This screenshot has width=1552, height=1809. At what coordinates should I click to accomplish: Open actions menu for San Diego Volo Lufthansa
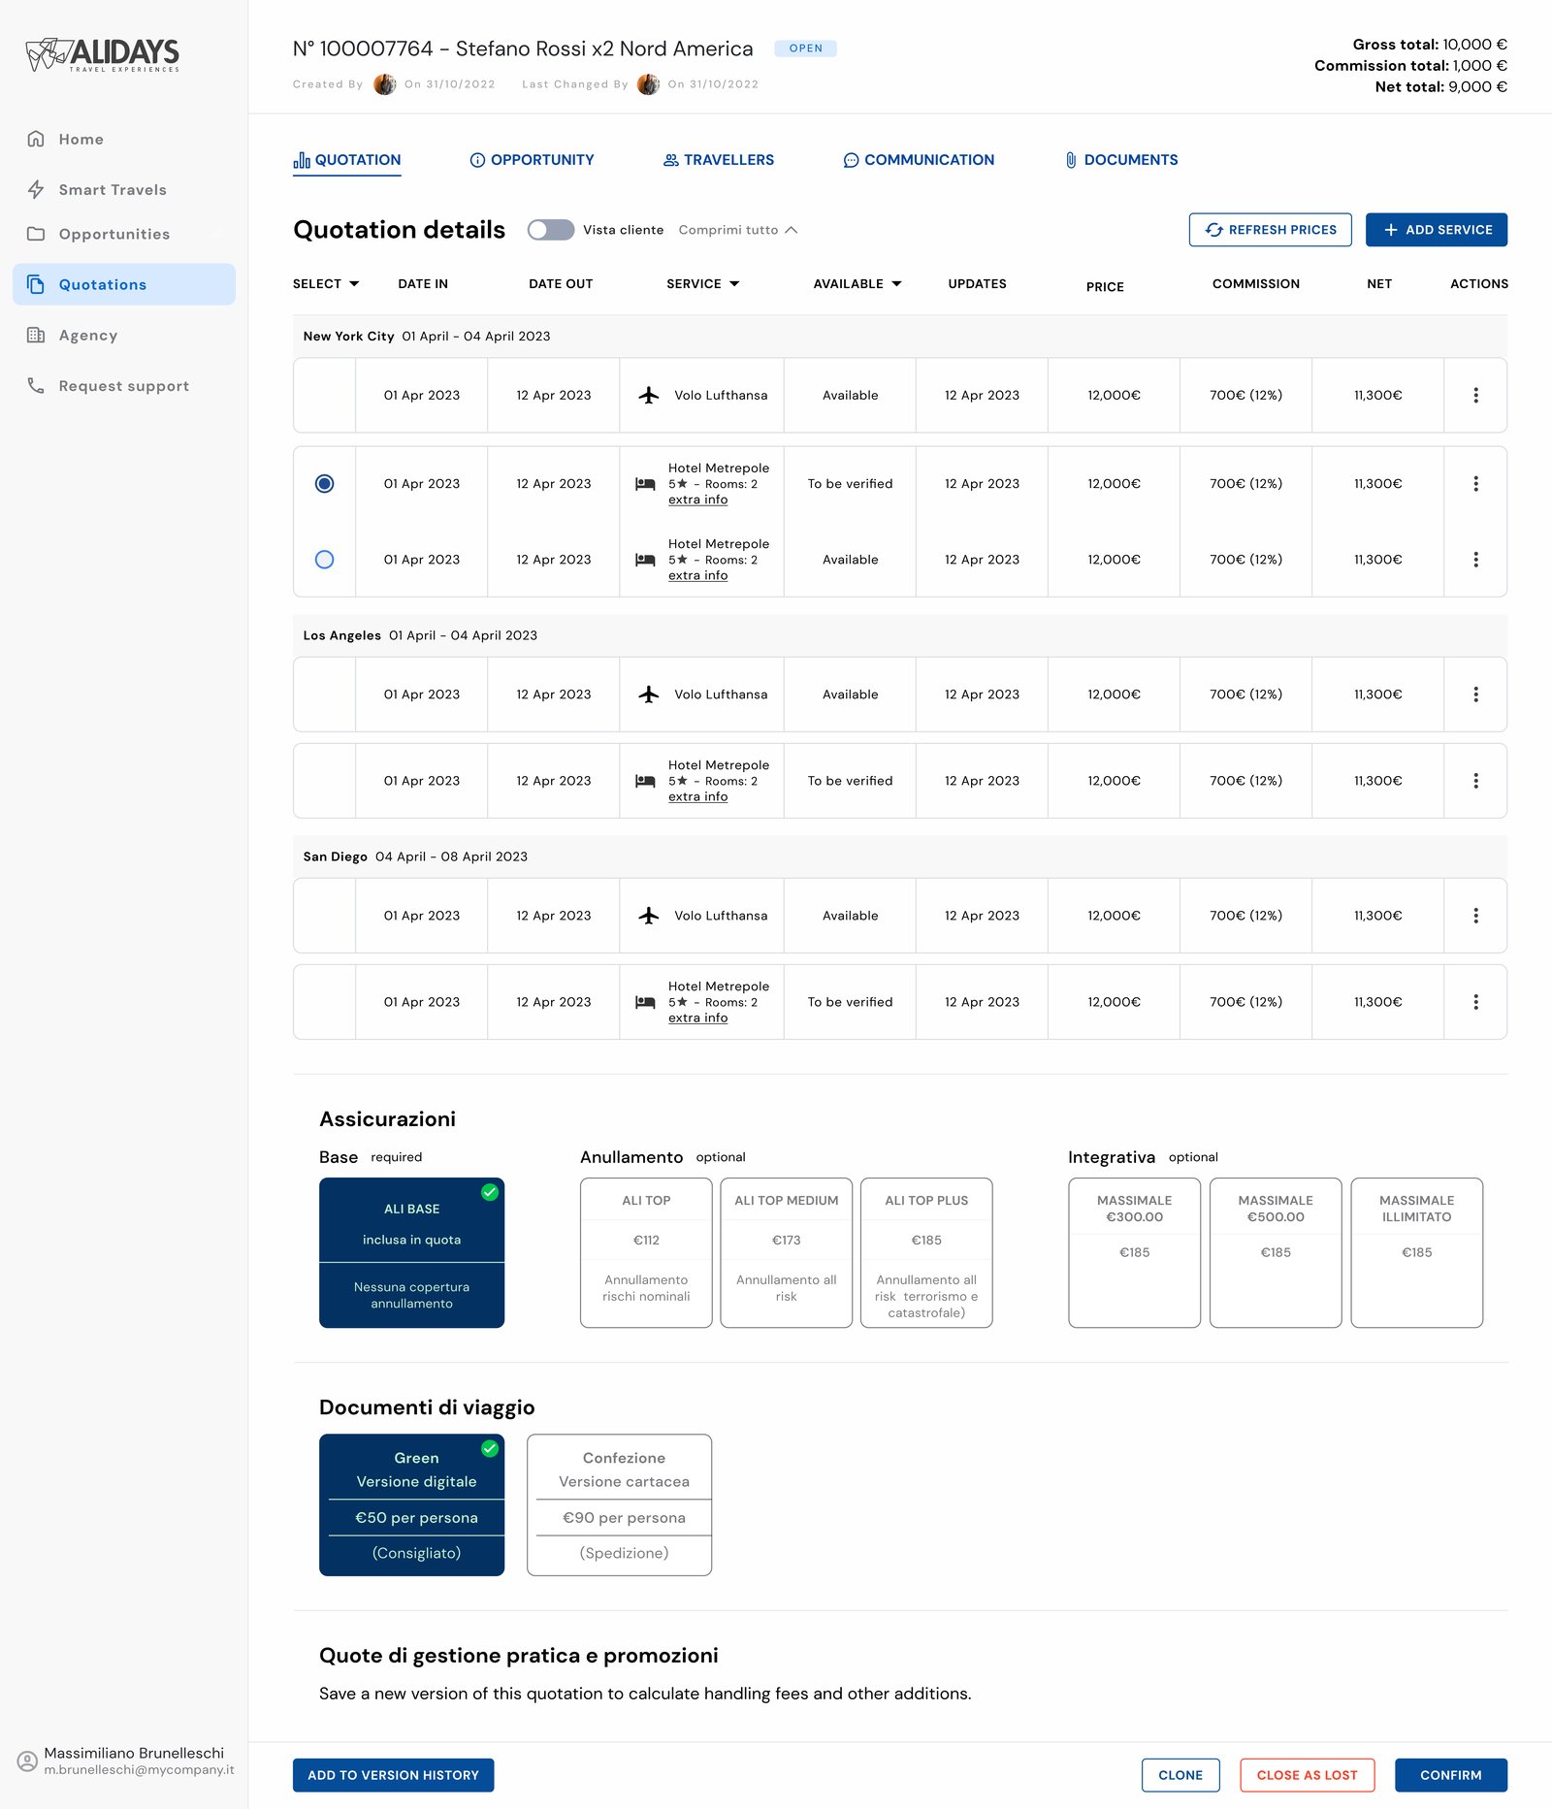[x=1475, y=916]
